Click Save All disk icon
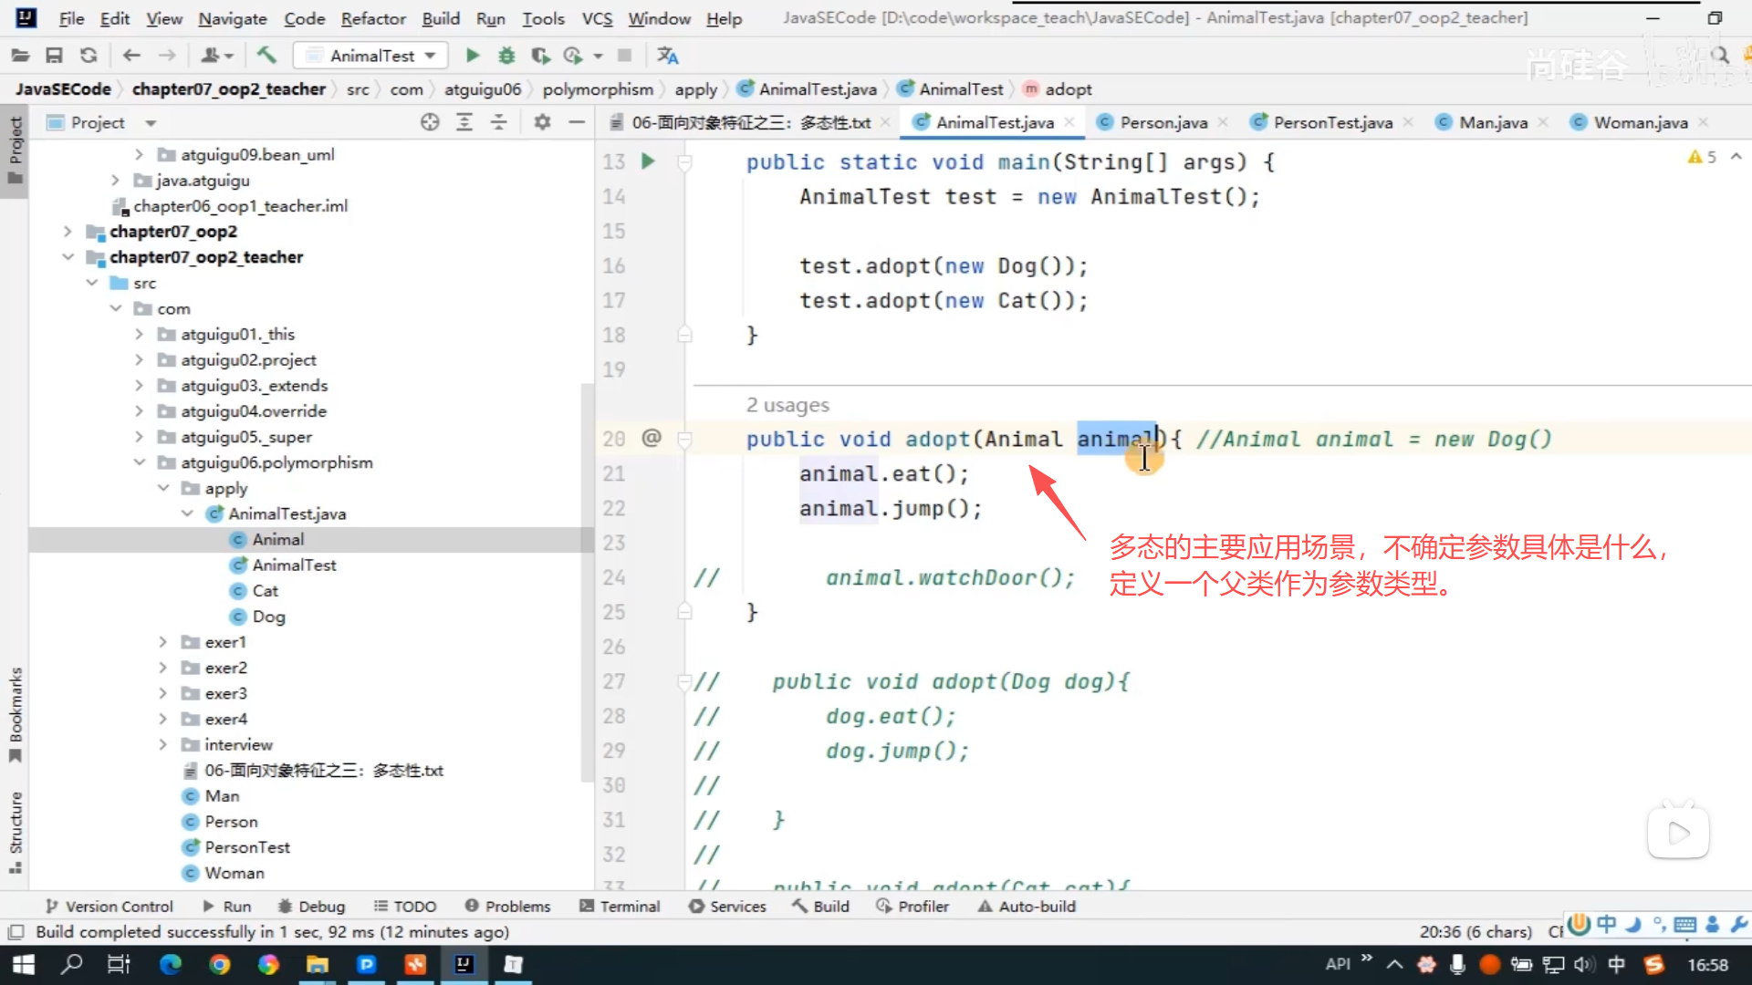The height and width of the screenshot is (985, 1752). pos(54,56)
